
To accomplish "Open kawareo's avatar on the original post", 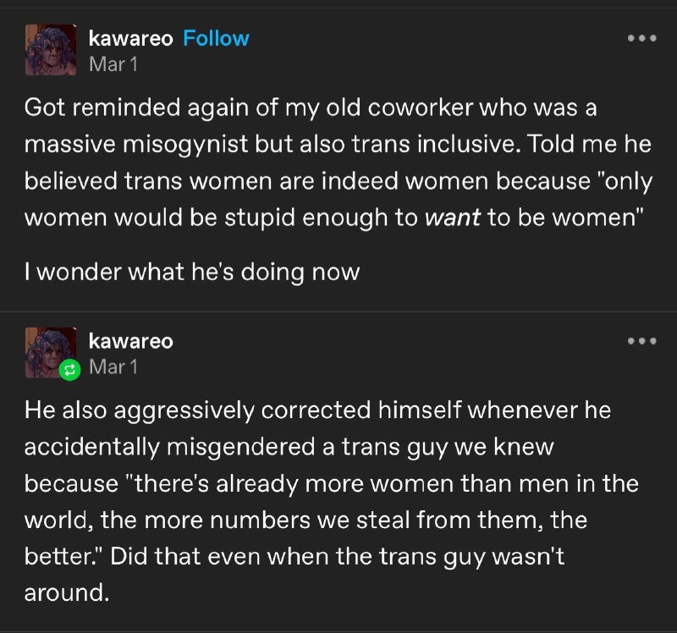I will click(x=51, y=50).
